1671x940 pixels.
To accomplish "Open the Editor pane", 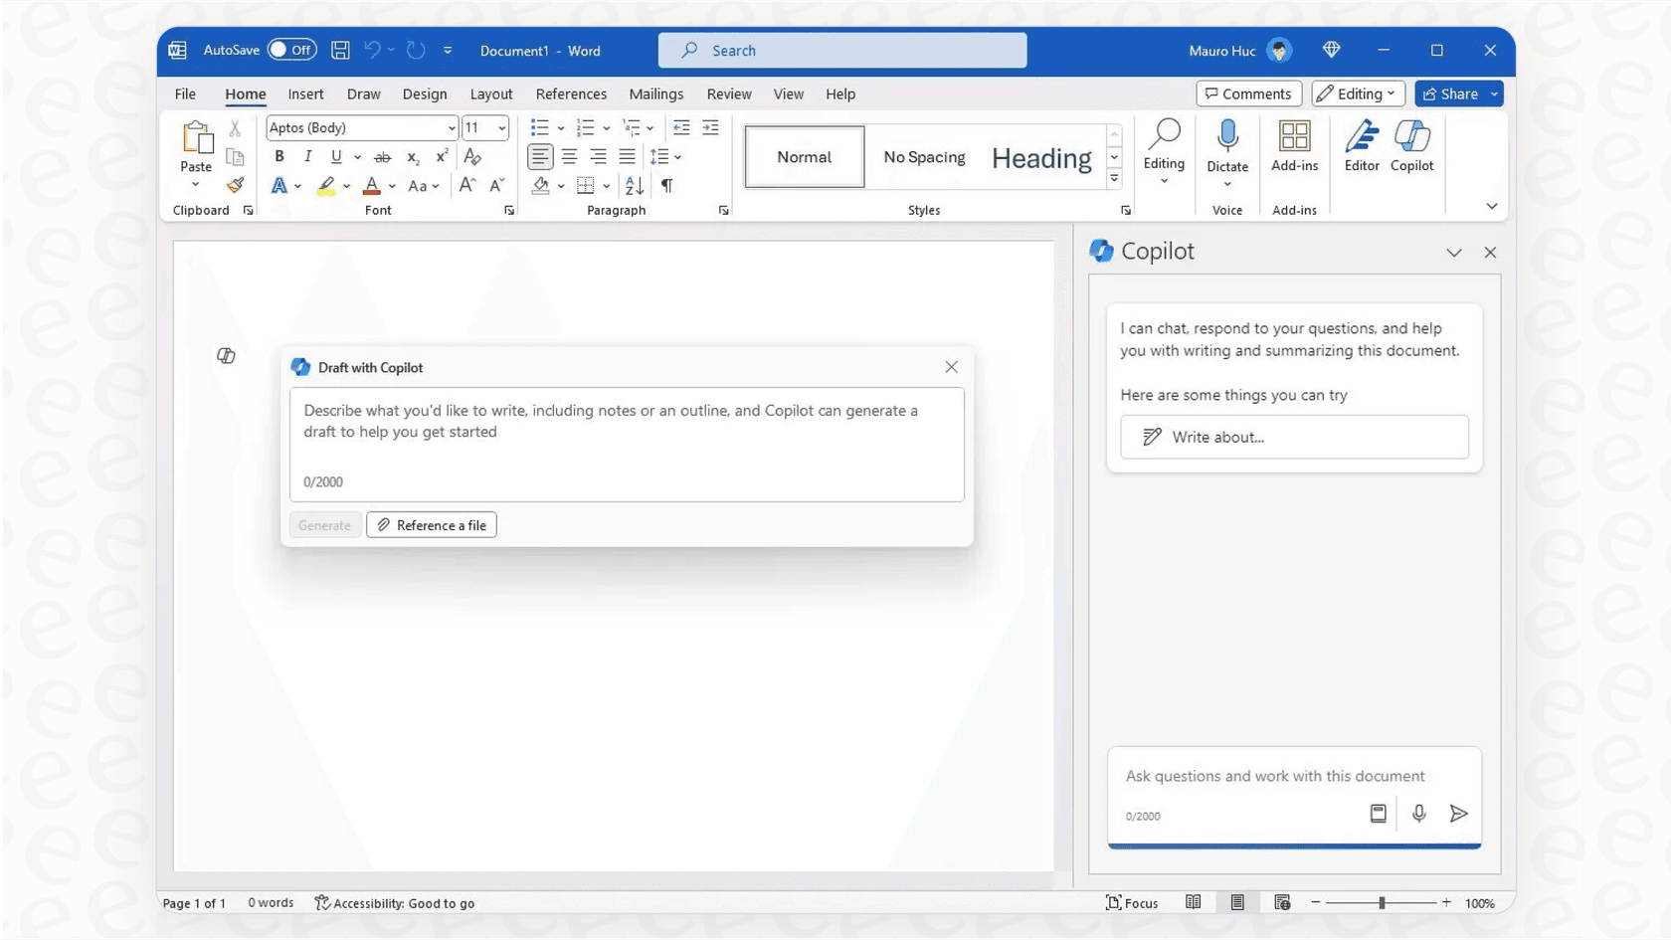I will coord(1361,146).
